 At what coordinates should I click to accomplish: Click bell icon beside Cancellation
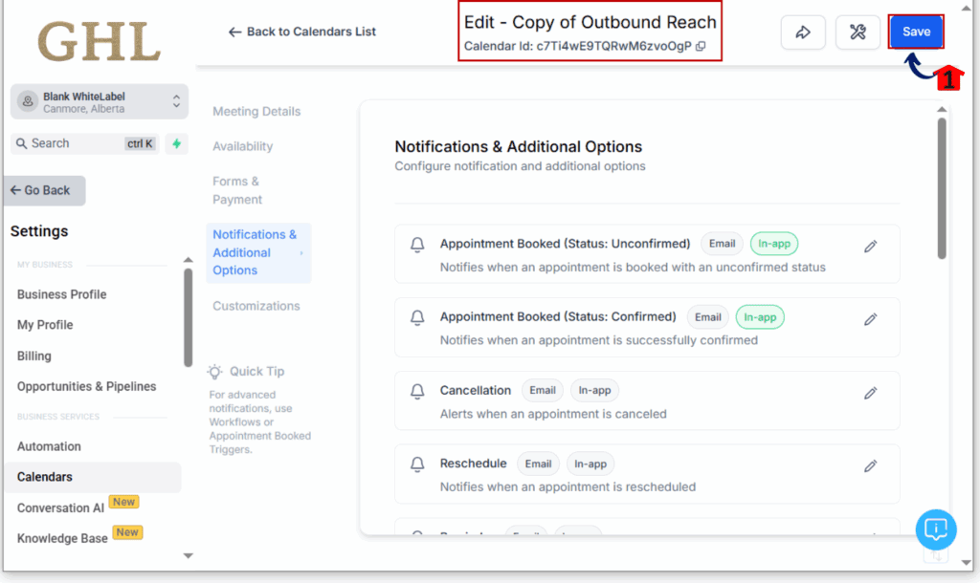(x=417, y=391)
